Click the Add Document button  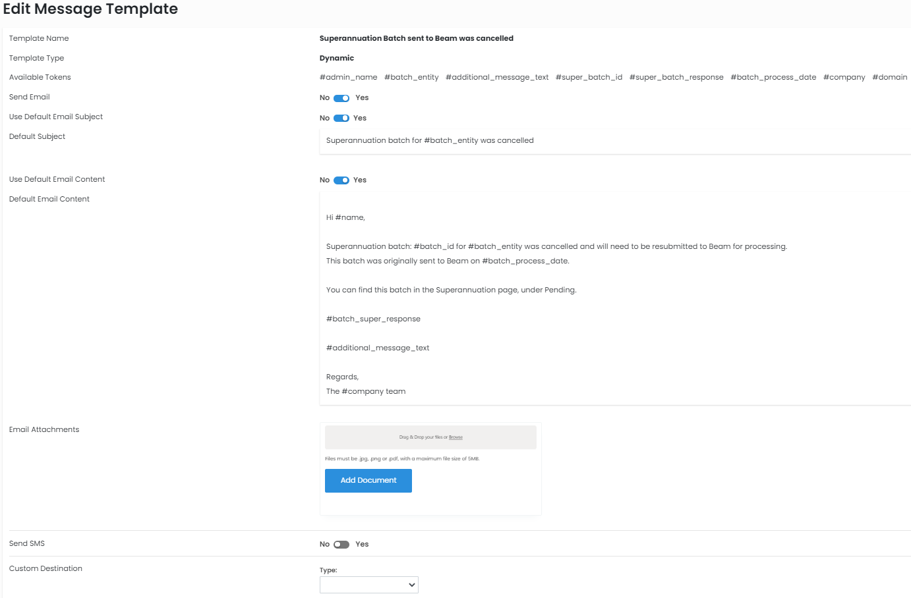pos(368,481)
